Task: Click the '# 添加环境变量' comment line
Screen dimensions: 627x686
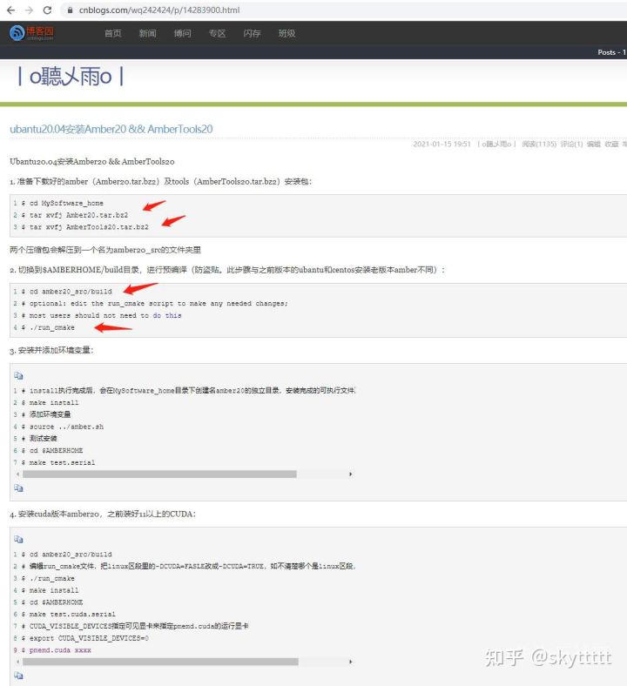Action: click(46, 414)
